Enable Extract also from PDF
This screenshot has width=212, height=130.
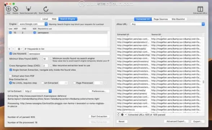click(10, 76)
